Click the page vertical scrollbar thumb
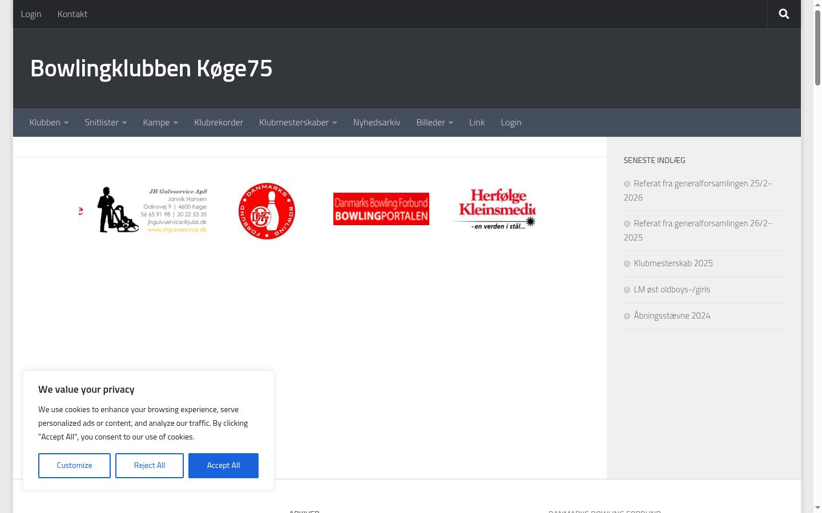 pyautogui.click(x=817, y=48)
